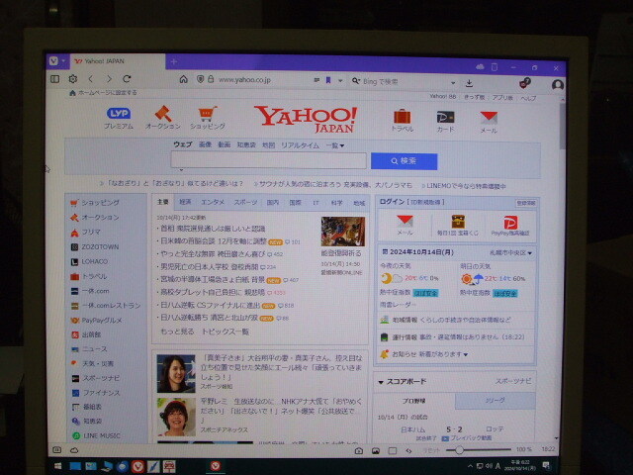The image size is (633, 475).
Task: Toggle images icon in status bar
Action: pos(376,451)
